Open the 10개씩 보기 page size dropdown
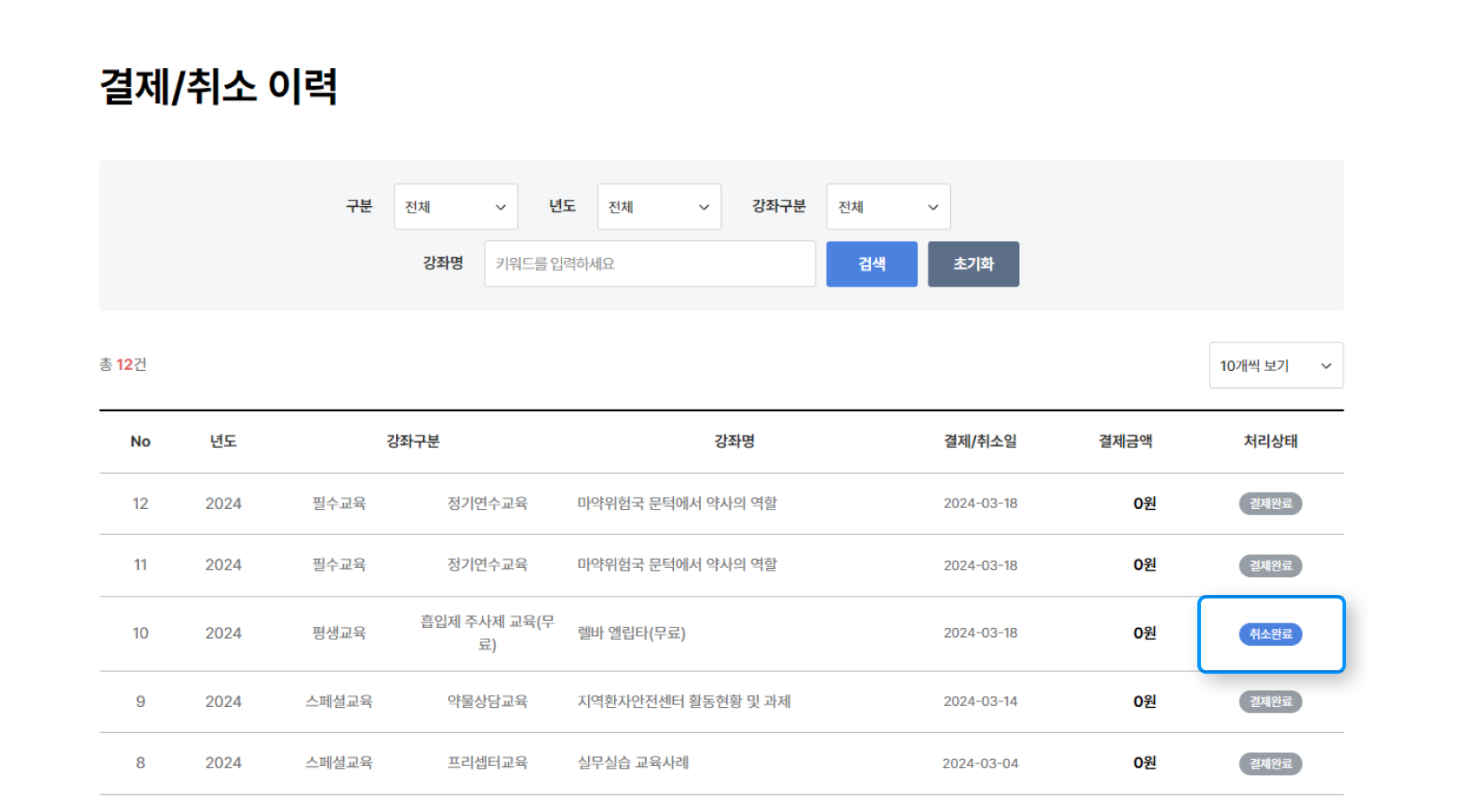 pyautogui.click(x=1275, y=366)
